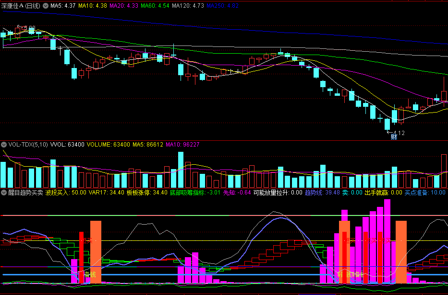Click the 趋势线: 39.48 value
The width and height of the screenshot is (448, 295).
pyautogui.click(x=322, y=193)
